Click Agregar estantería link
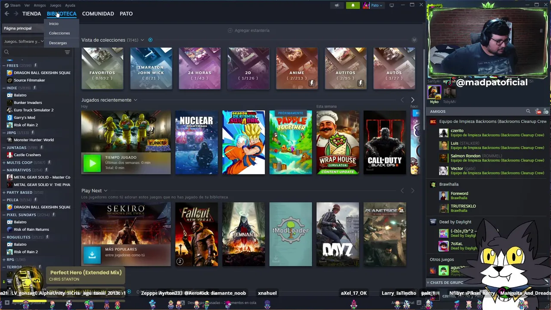Viewport: 551px width, 310px height. click(x=252, y=31)
